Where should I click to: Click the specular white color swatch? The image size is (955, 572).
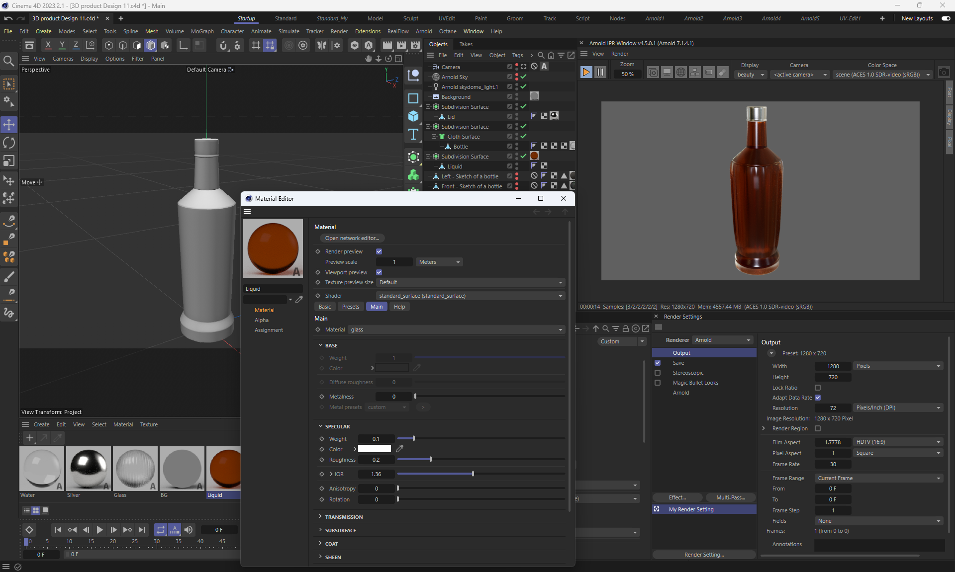pos(375,449)
